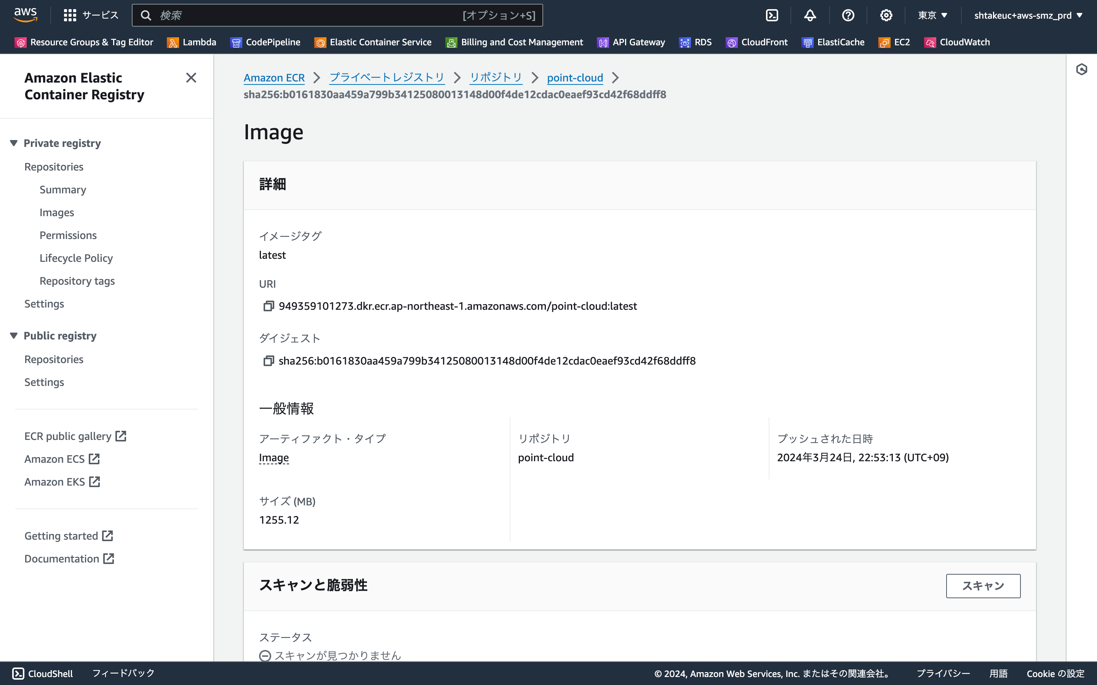Copy the image URI with copy icon
The image size is (1097, 685).
tap(269, 306)
